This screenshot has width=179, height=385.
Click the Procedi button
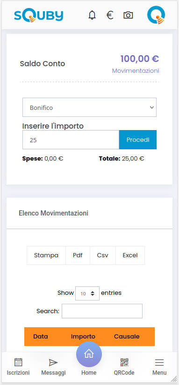click(x=138, y=139)
